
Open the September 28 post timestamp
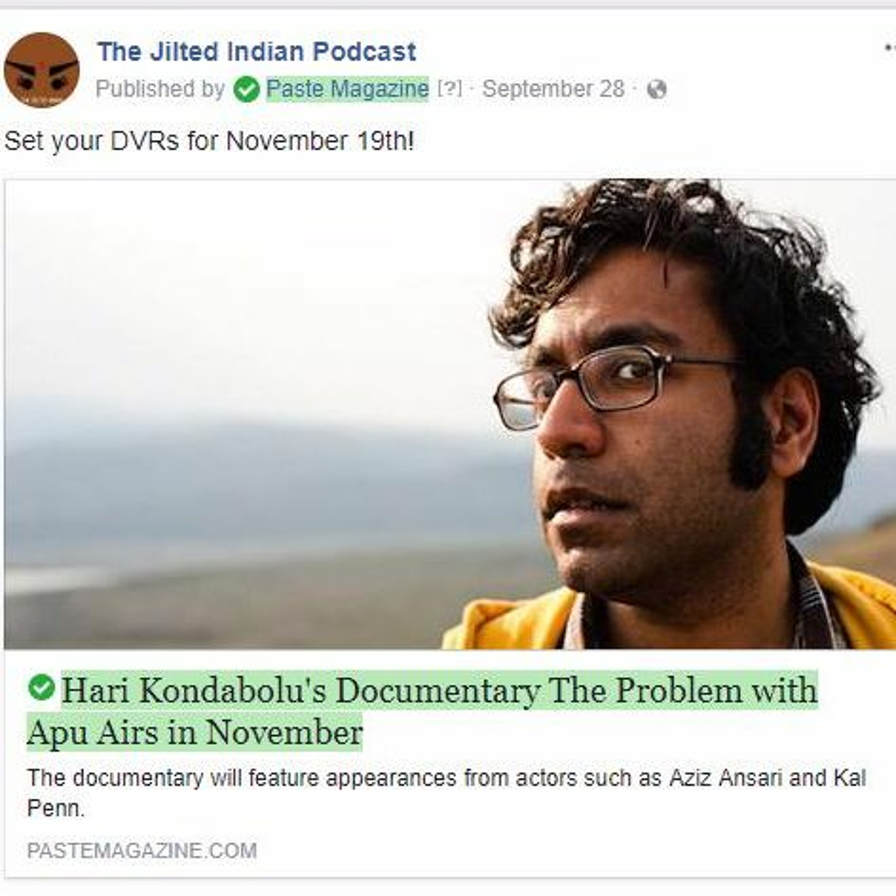[553, 89]
